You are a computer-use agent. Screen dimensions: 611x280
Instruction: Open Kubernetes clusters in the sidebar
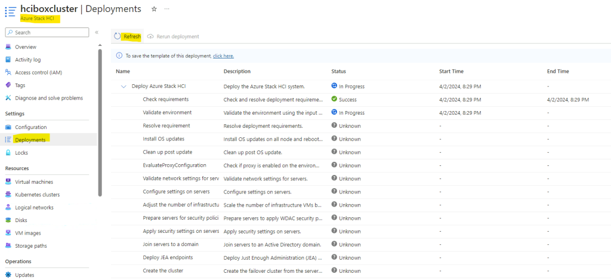38,195
